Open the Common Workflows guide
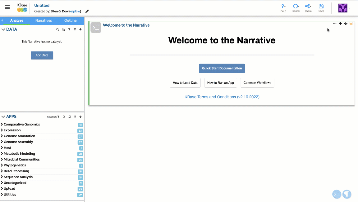Screen dimensions: 358x202 pyautogui.click(x=257, y=83)
